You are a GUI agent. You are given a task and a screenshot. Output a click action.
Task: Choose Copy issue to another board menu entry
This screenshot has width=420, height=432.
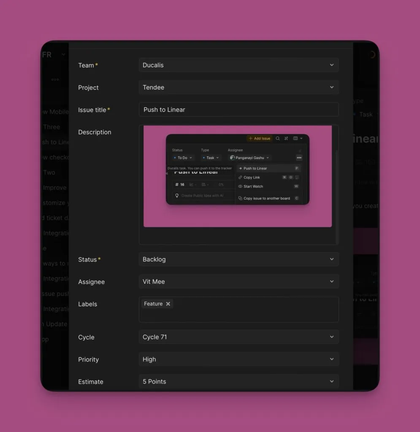[x=266, y=199]
